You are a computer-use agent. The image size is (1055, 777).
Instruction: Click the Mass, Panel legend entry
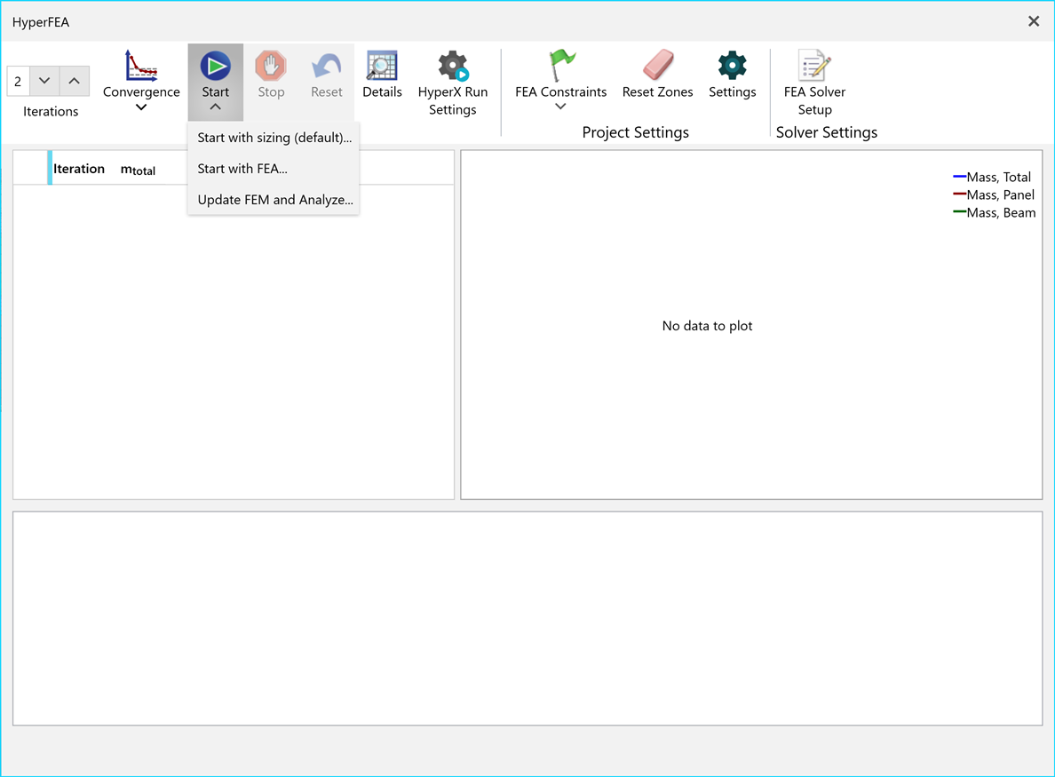(x=994, y=194)
